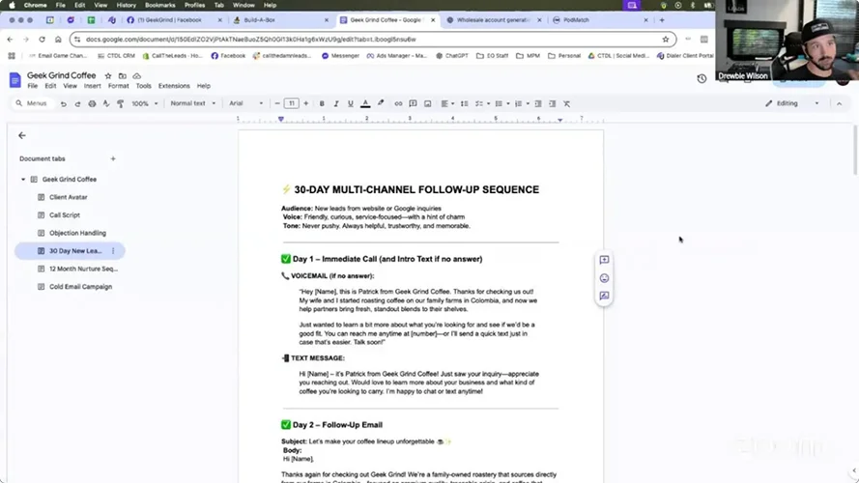Toggle underline formatting
Screen dimensions: 859x483
pyautogui.click(x=351, y=103)
